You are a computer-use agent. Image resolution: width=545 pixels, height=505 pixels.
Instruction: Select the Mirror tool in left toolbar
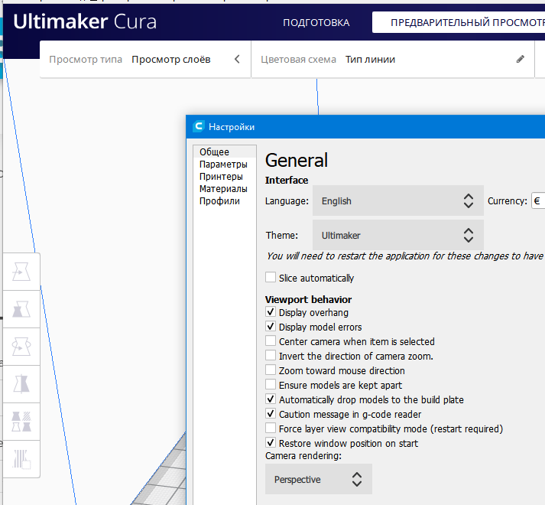coord(21,384)
